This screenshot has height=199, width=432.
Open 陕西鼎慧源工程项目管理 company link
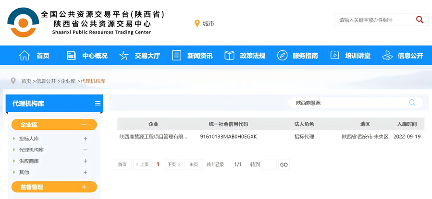(153, 137)
